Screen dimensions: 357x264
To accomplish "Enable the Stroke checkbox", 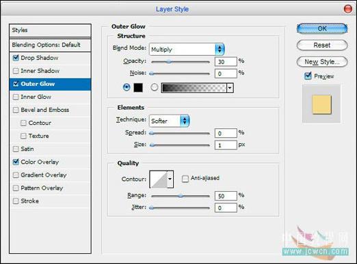I will click(16, 201).
